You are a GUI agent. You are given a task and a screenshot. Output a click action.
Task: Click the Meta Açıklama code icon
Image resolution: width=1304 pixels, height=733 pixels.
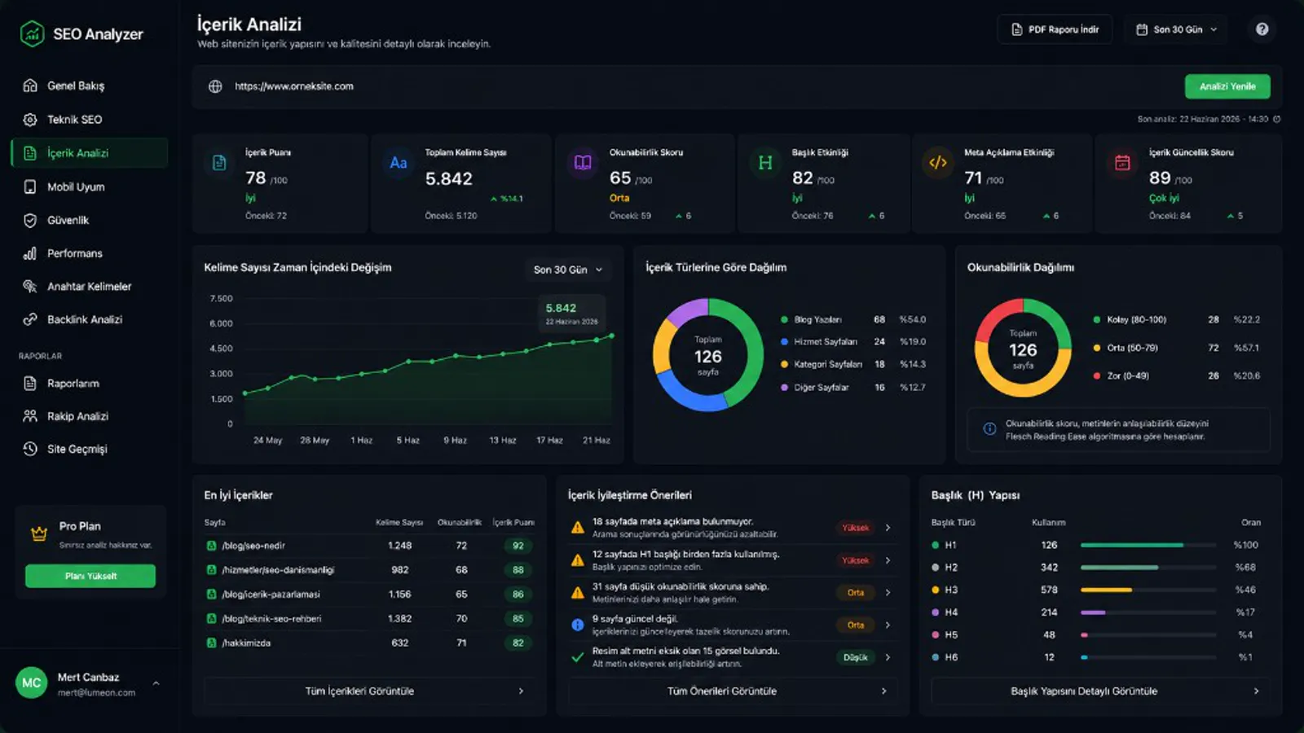[x=938, y=163]
